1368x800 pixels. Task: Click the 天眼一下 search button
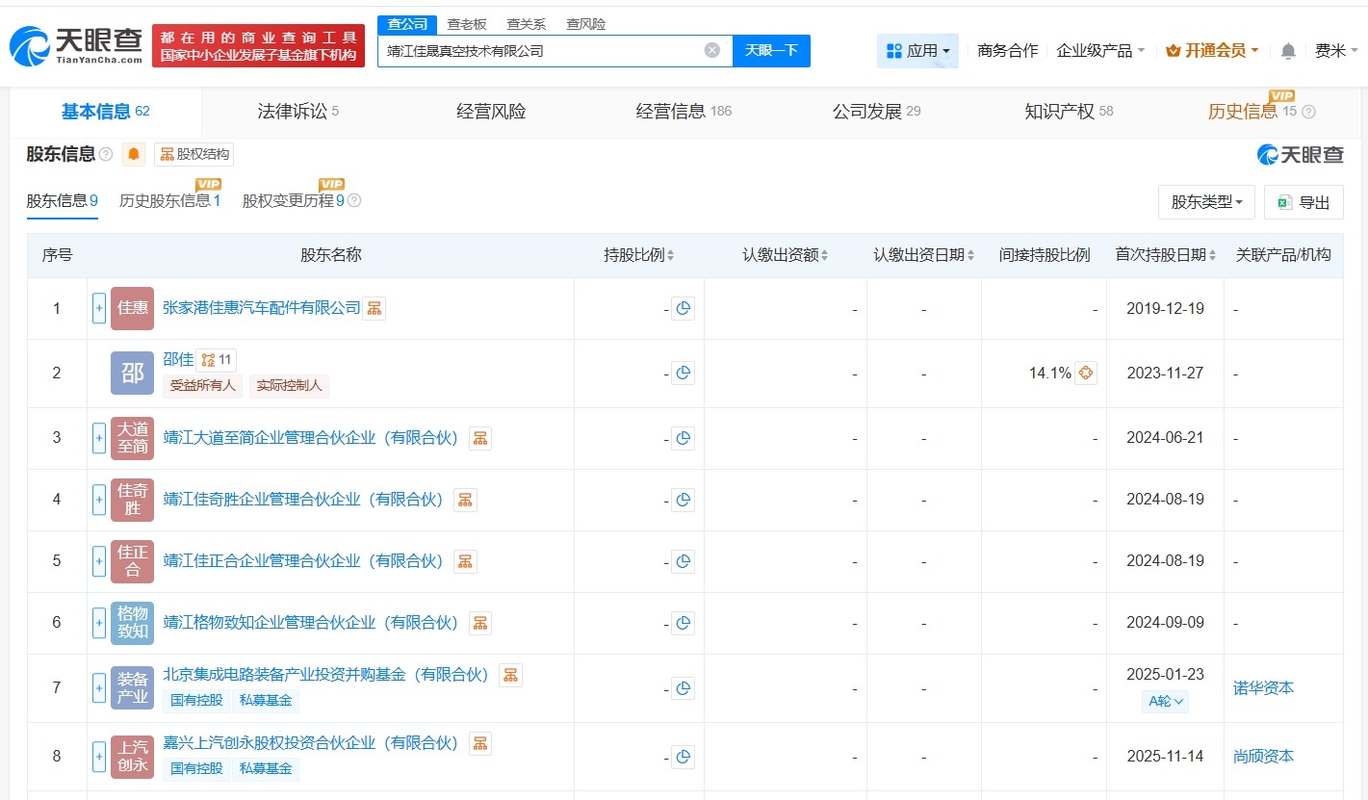pos(770,49)
